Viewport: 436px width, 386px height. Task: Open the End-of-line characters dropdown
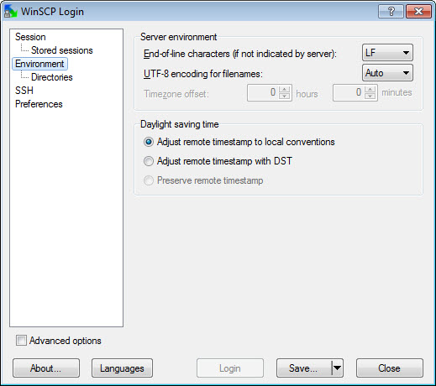[387, 53]
